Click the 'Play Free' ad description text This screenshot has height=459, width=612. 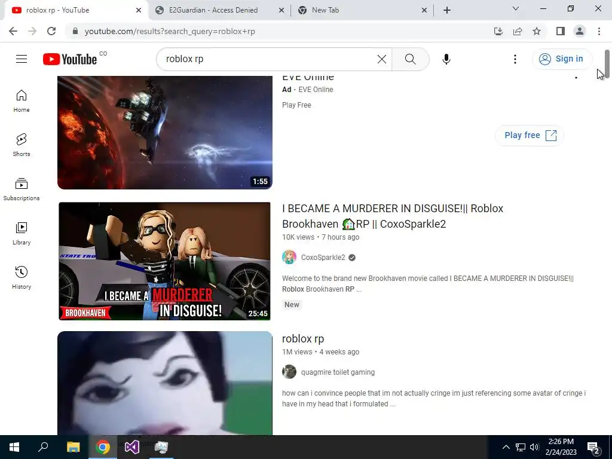tap(296, 105)
